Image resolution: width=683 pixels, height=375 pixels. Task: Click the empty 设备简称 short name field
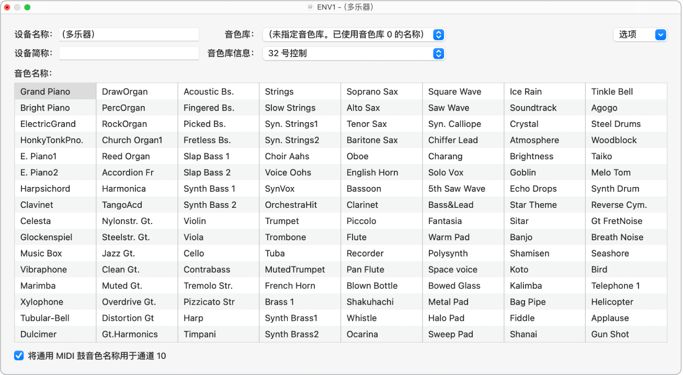click(x=129, y=53)
